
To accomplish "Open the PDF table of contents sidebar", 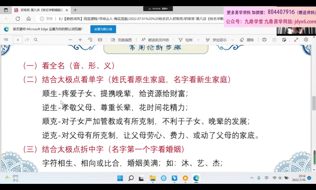I will pos(6,40).
